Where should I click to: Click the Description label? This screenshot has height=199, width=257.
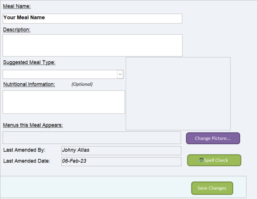17,30
